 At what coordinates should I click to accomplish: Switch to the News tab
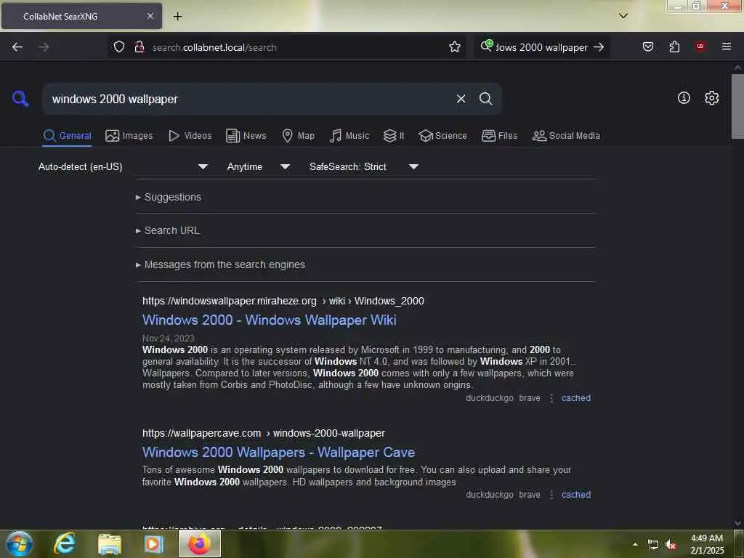[x=246, y=136]
